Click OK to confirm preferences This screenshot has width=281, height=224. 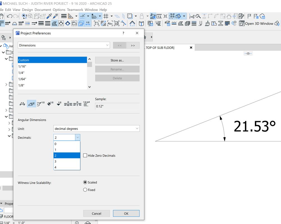coord(126,213)
